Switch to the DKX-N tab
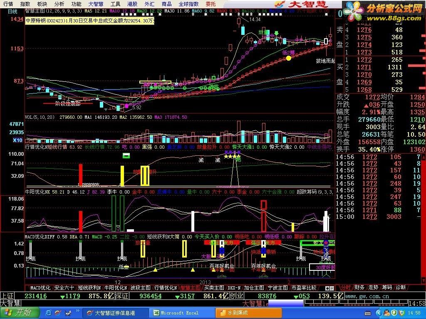Screen dimensions: 426x319 (234, 288)
